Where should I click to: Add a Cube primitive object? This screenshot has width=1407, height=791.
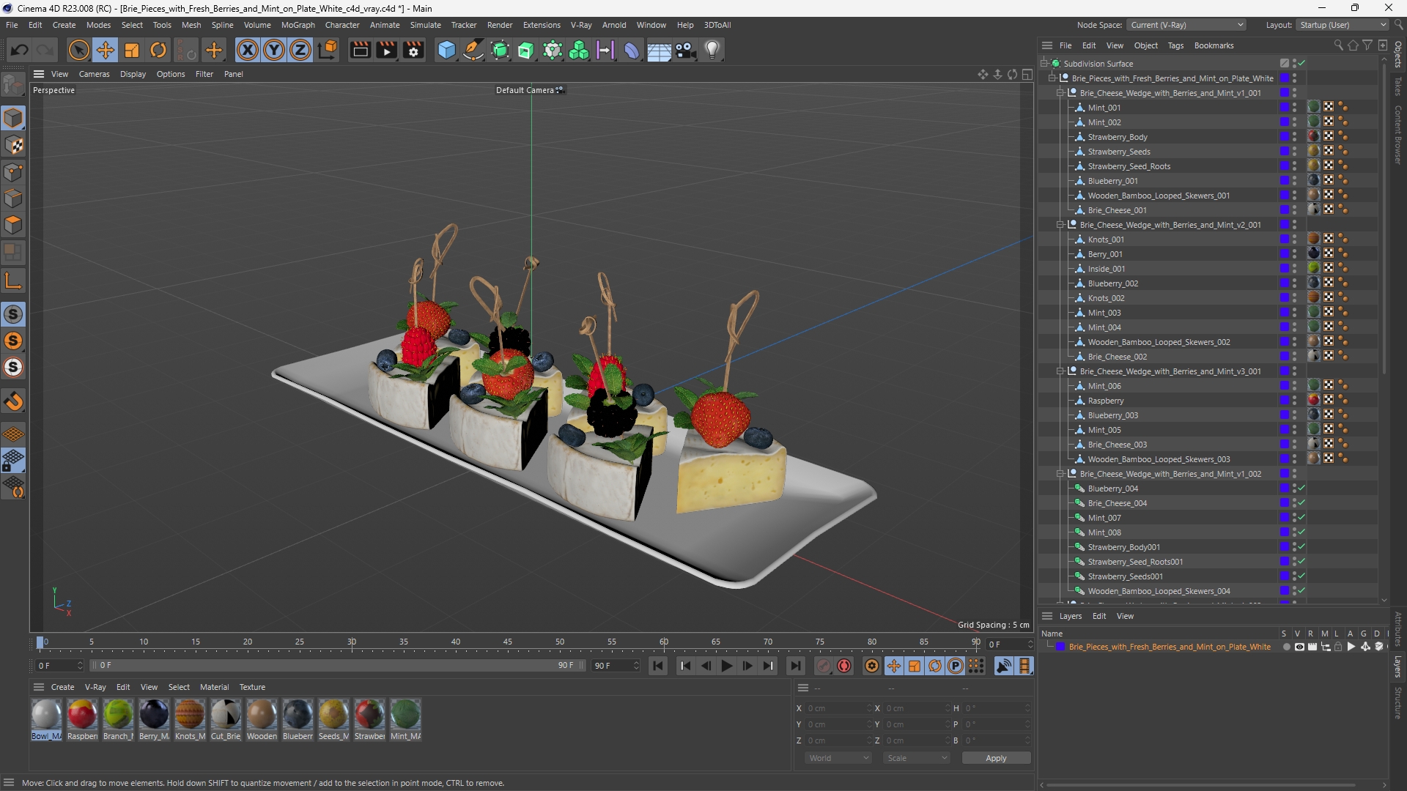[x=446, y=50]
